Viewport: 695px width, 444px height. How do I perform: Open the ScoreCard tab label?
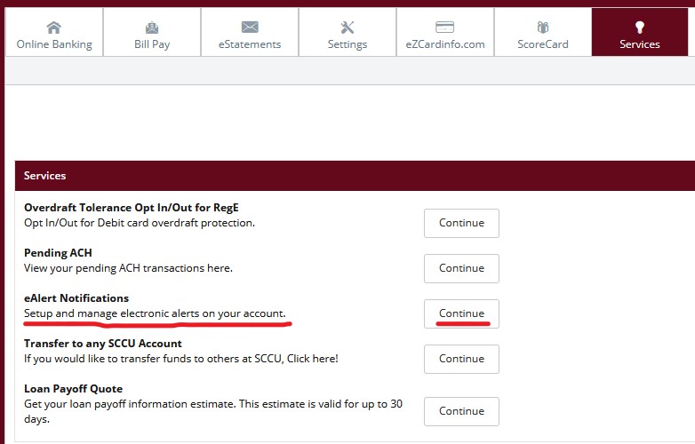tap(543, 44)
